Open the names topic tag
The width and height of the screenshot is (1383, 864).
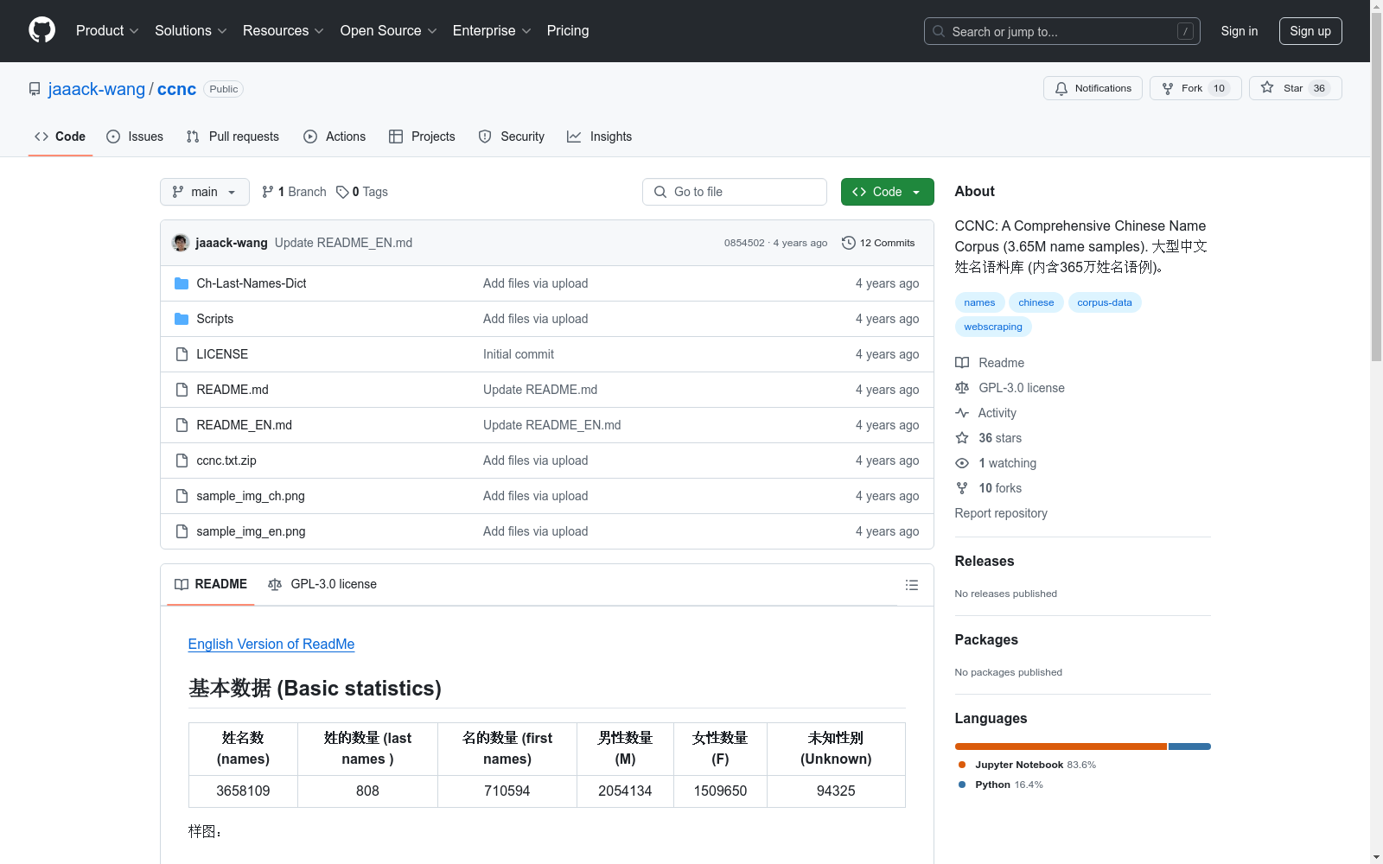(x=979, y=302)
